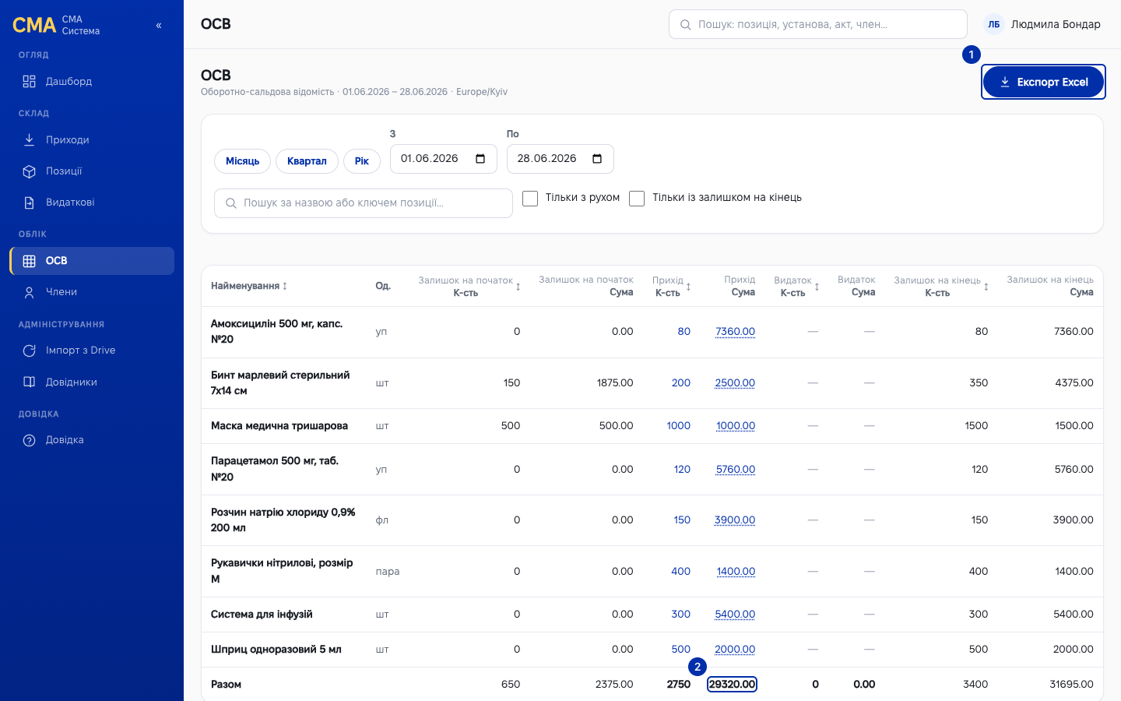Screen dimensions: 1121x701
Task: Sort by Прихід К-сть column
Action: point(672,286)
